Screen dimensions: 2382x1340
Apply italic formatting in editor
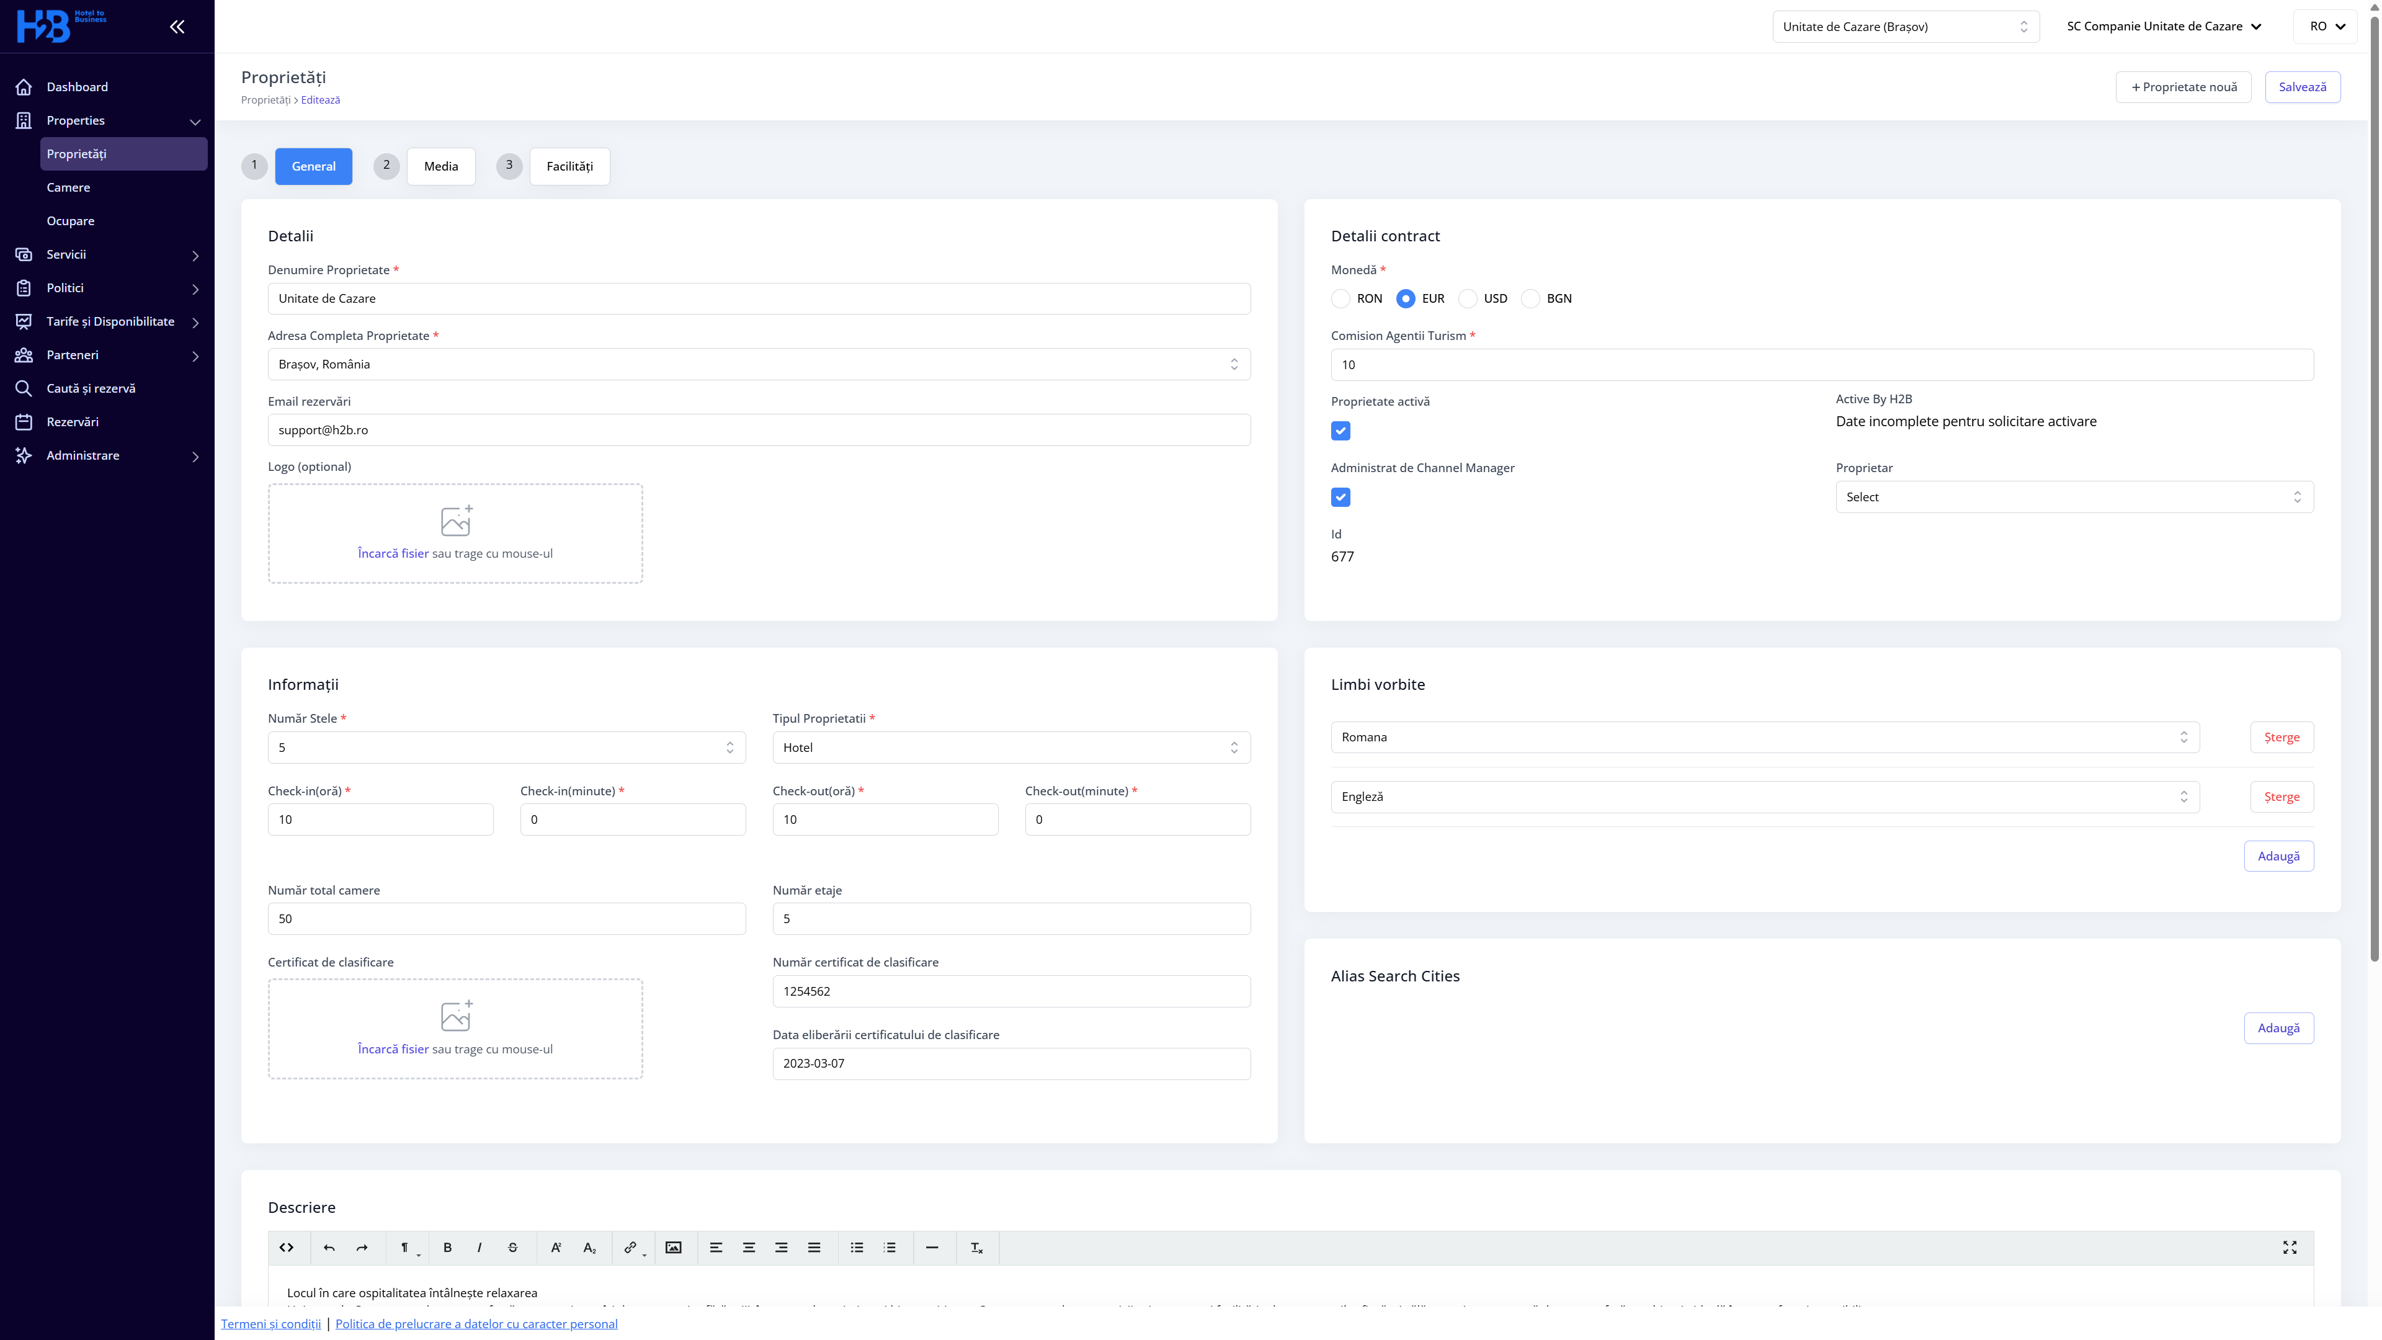(x=479, y=1248)
